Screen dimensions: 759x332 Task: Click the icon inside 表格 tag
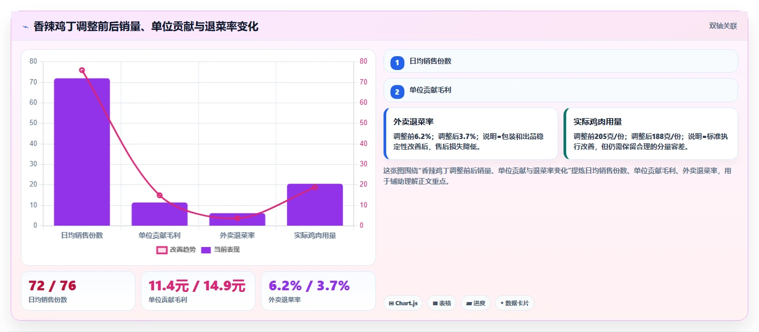click(435, 304)
